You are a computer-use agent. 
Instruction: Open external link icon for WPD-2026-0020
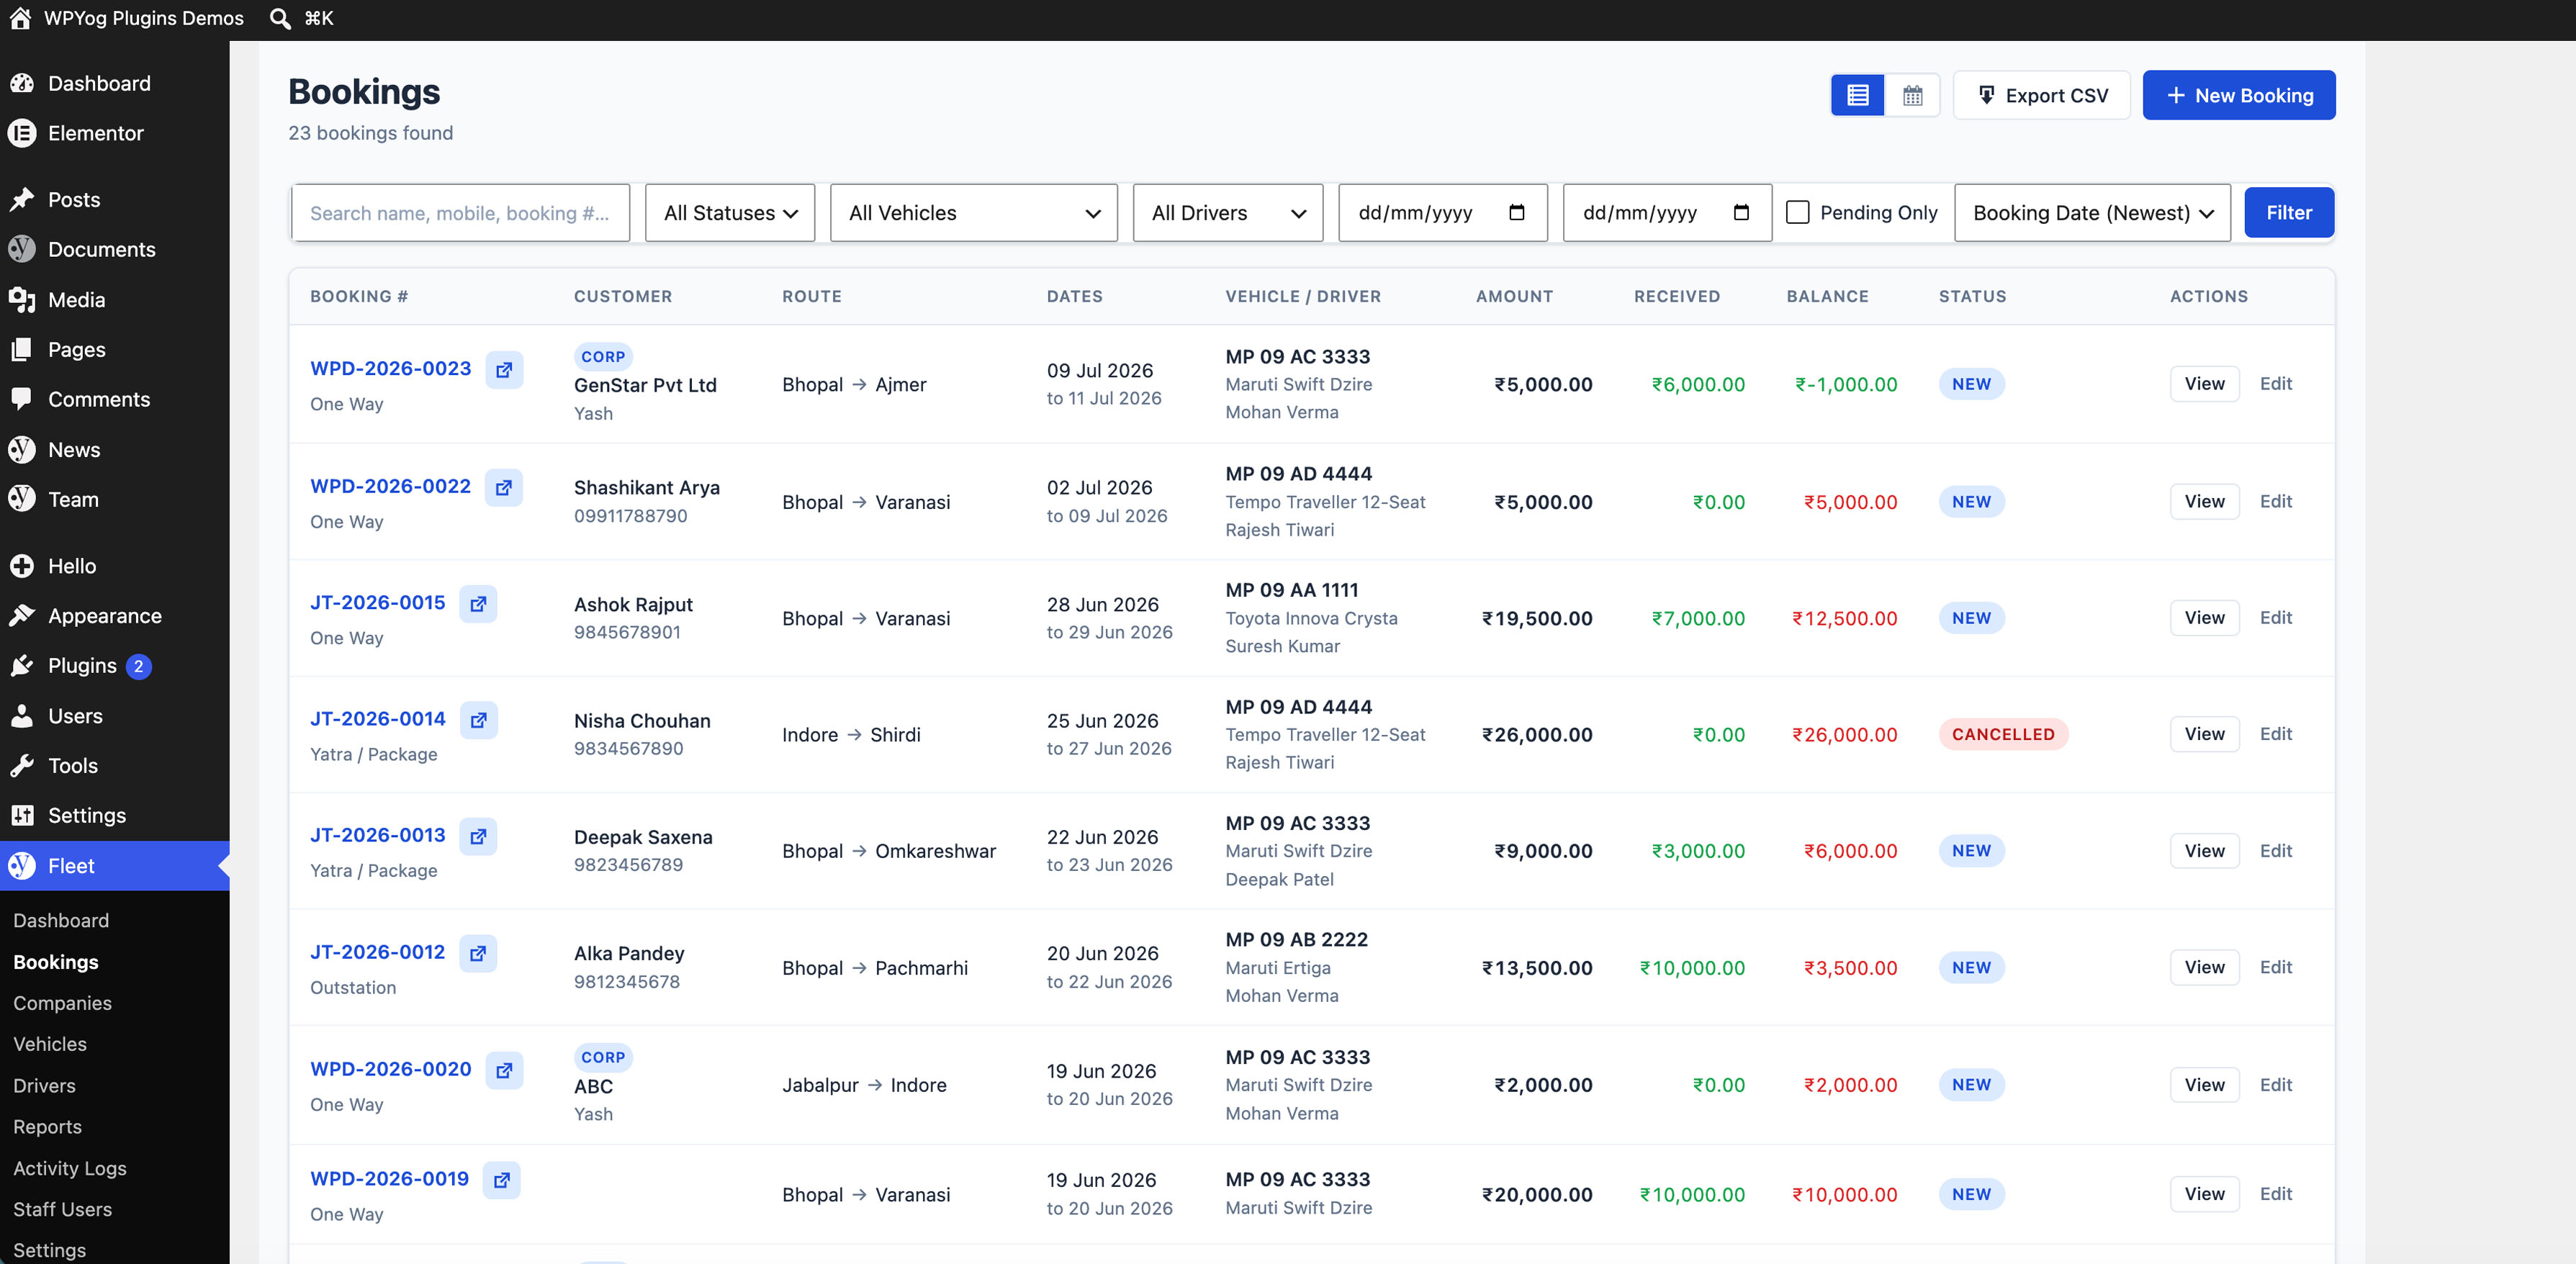pyautogui.click(x=504, y=1070)
